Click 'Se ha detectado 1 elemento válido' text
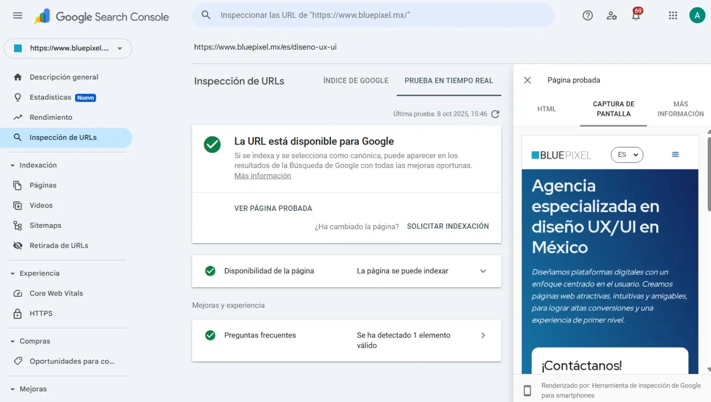The height and width of the screenshot is (402, 711). (403, 340)
